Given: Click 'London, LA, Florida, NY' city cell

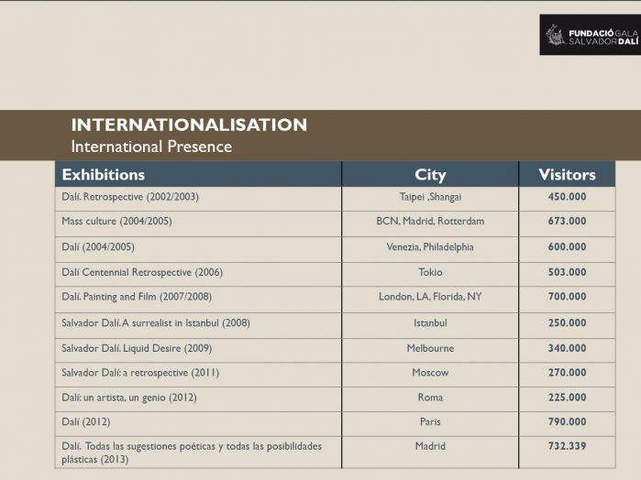Looking at the screenshot, I should (430, 300).
